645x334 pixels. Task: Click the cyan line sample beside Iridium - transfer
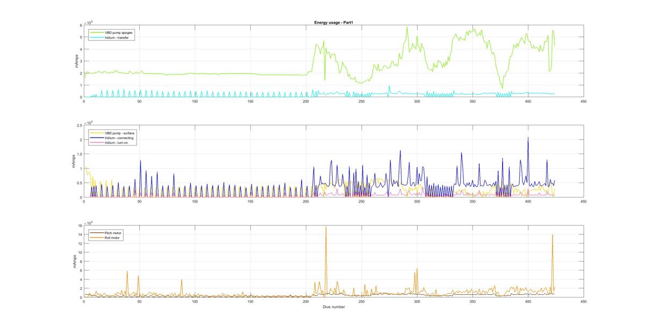point(97,38)
